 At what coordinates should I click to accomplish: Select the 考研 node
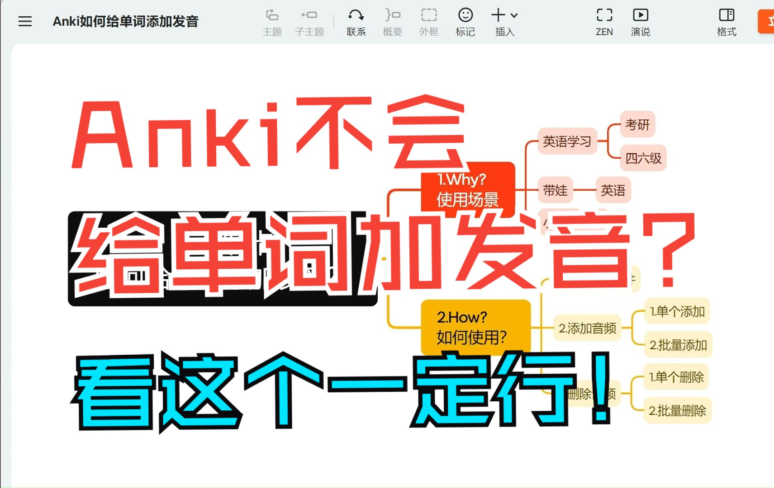pos(637,124)
